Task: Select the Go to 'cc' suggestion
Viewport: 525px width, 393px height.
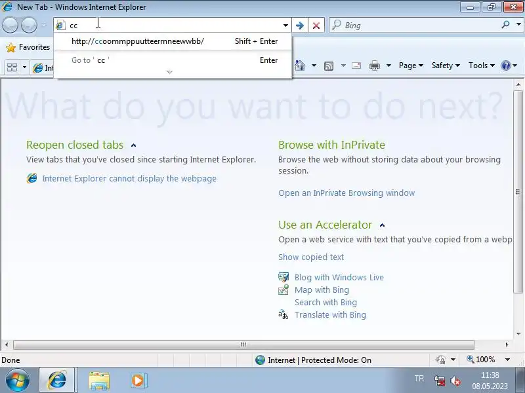Action: (x=173, y=60)
